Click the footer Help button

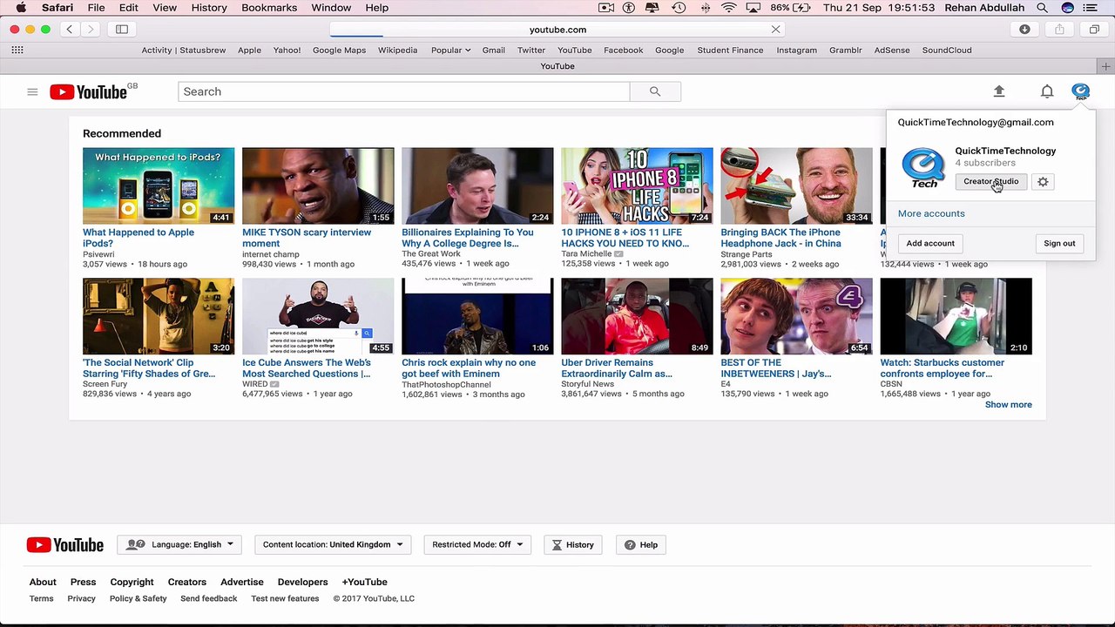(641, 545)
